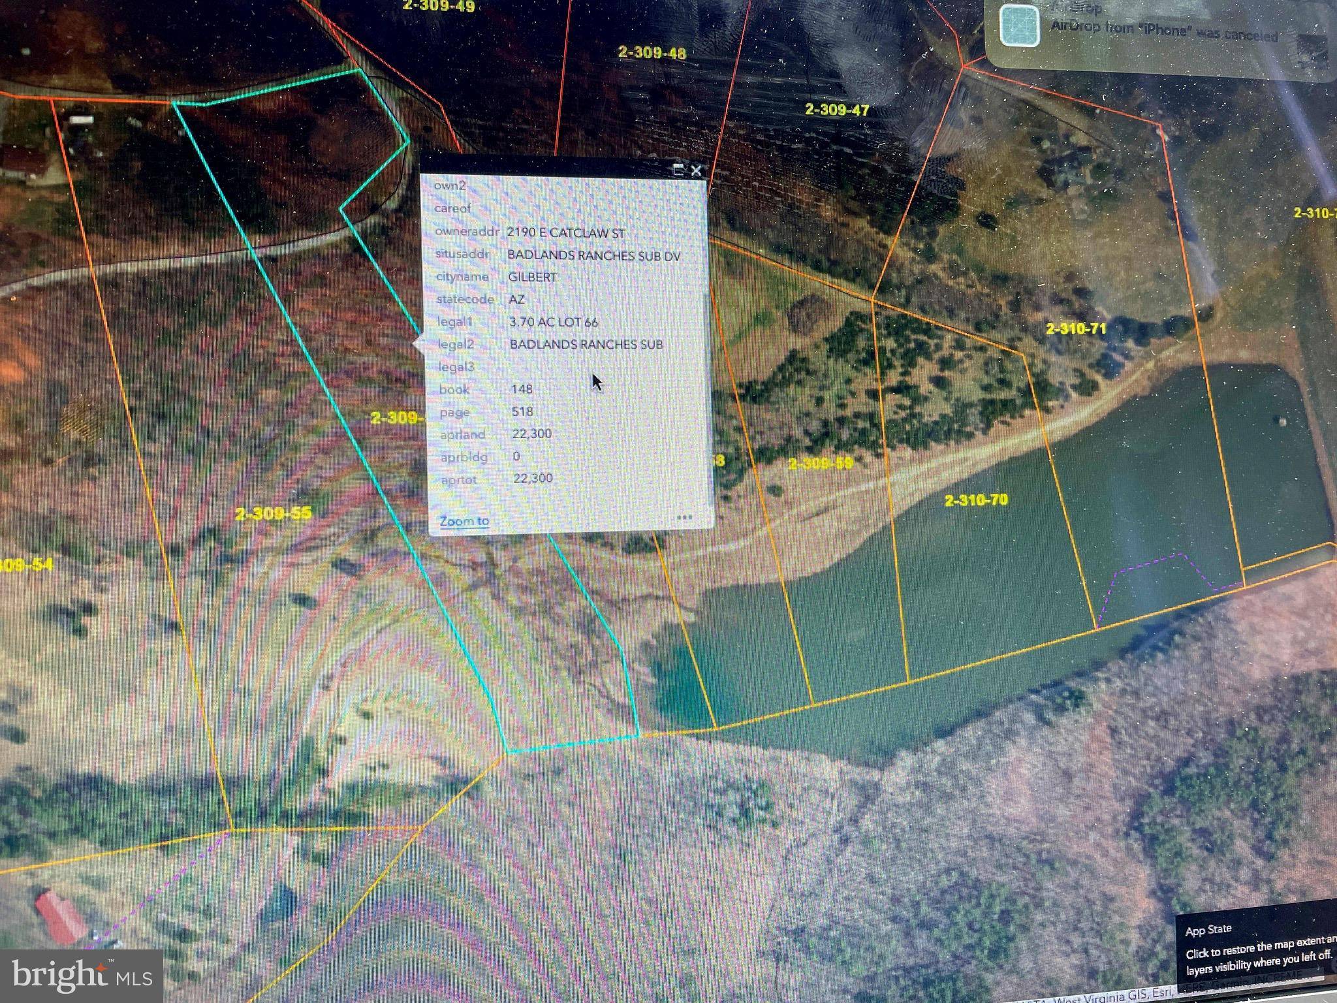The height and width of the screenshot is (1003, 1337).
Task: Click cityname value GILBERT
Action: coord(532,278)
